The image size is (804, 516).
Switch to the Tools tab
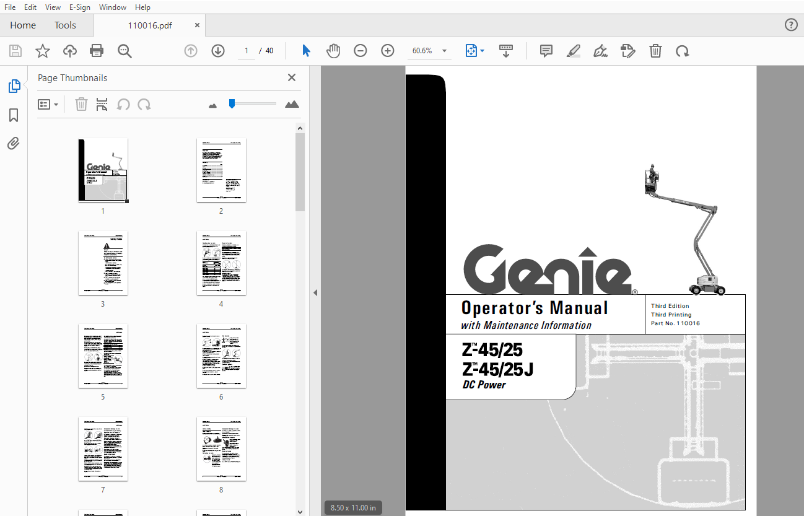(65, 25)
